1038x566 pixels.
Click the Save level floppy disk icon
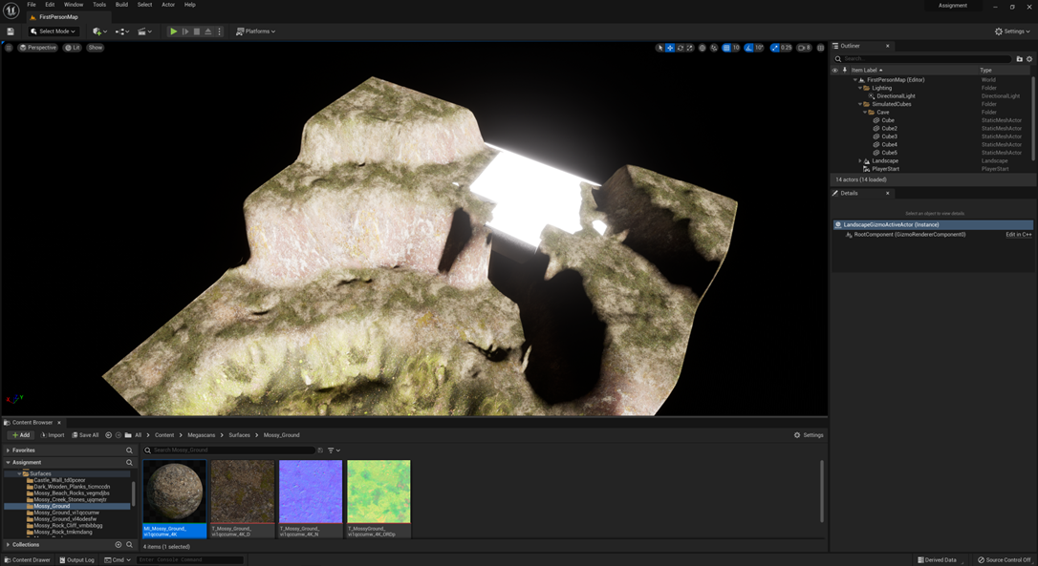[11, 31]
